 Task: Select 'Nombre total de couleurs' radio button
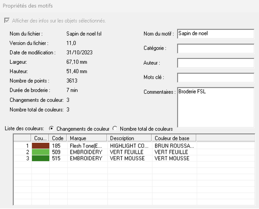click(115, 129)
